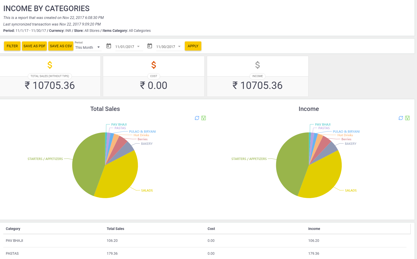This screenshot has width=417, height=259.
Task: Save the Total Sales chart image
Action: 204,118
